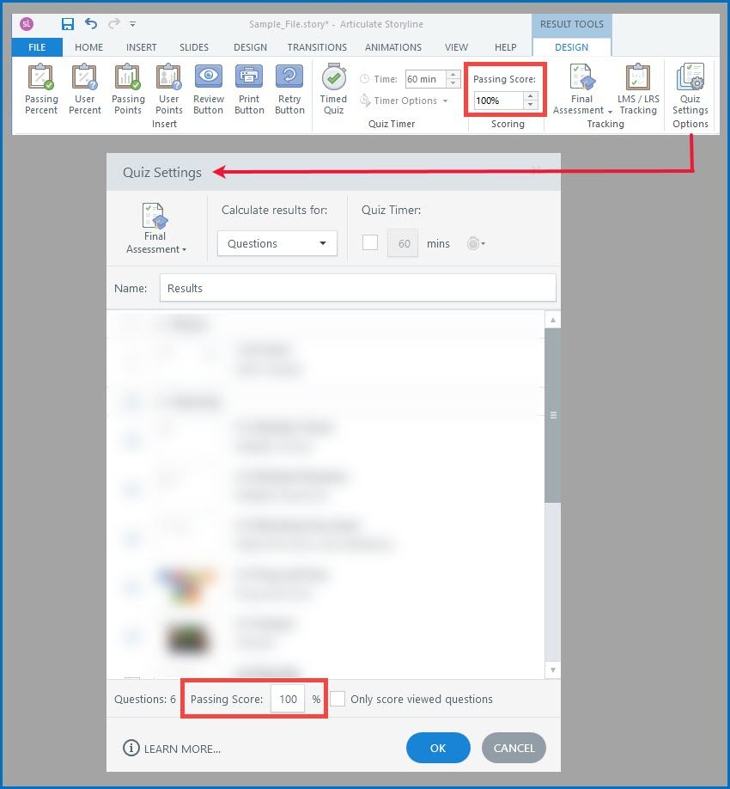Open Quiz Settings from the ribbon
This screenshot has width=730, height=789.
[x=690, y=89]
